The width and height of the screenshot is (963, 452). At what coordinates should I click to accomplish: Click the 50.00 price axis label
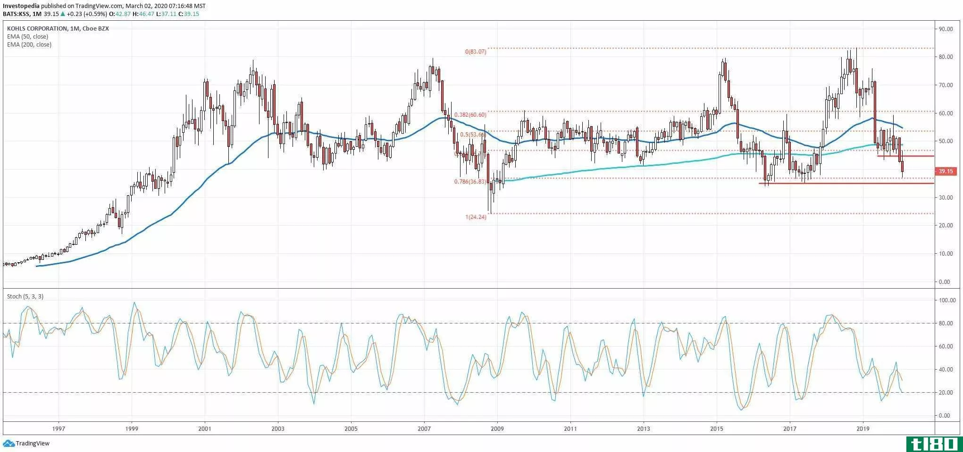point(946,141)
